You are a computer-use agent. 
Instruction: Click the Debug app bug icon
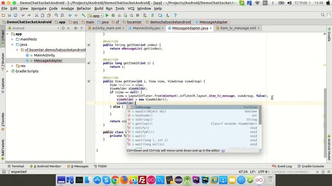[x=113, y=16]
